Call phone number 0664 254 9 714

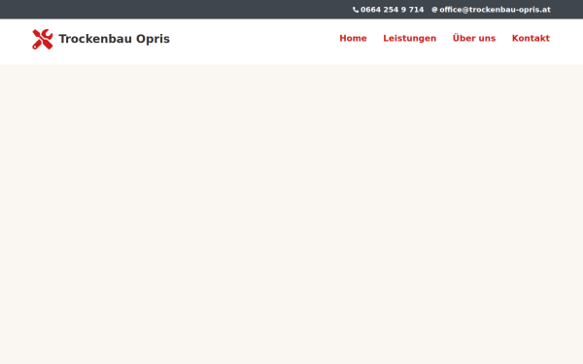coord(392,10)
